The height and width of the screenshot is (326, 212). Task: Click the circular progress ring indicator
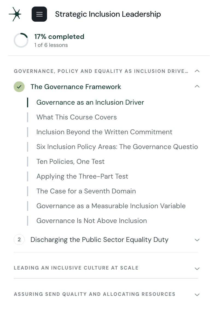pyautogui.click(x=21, y=40)
